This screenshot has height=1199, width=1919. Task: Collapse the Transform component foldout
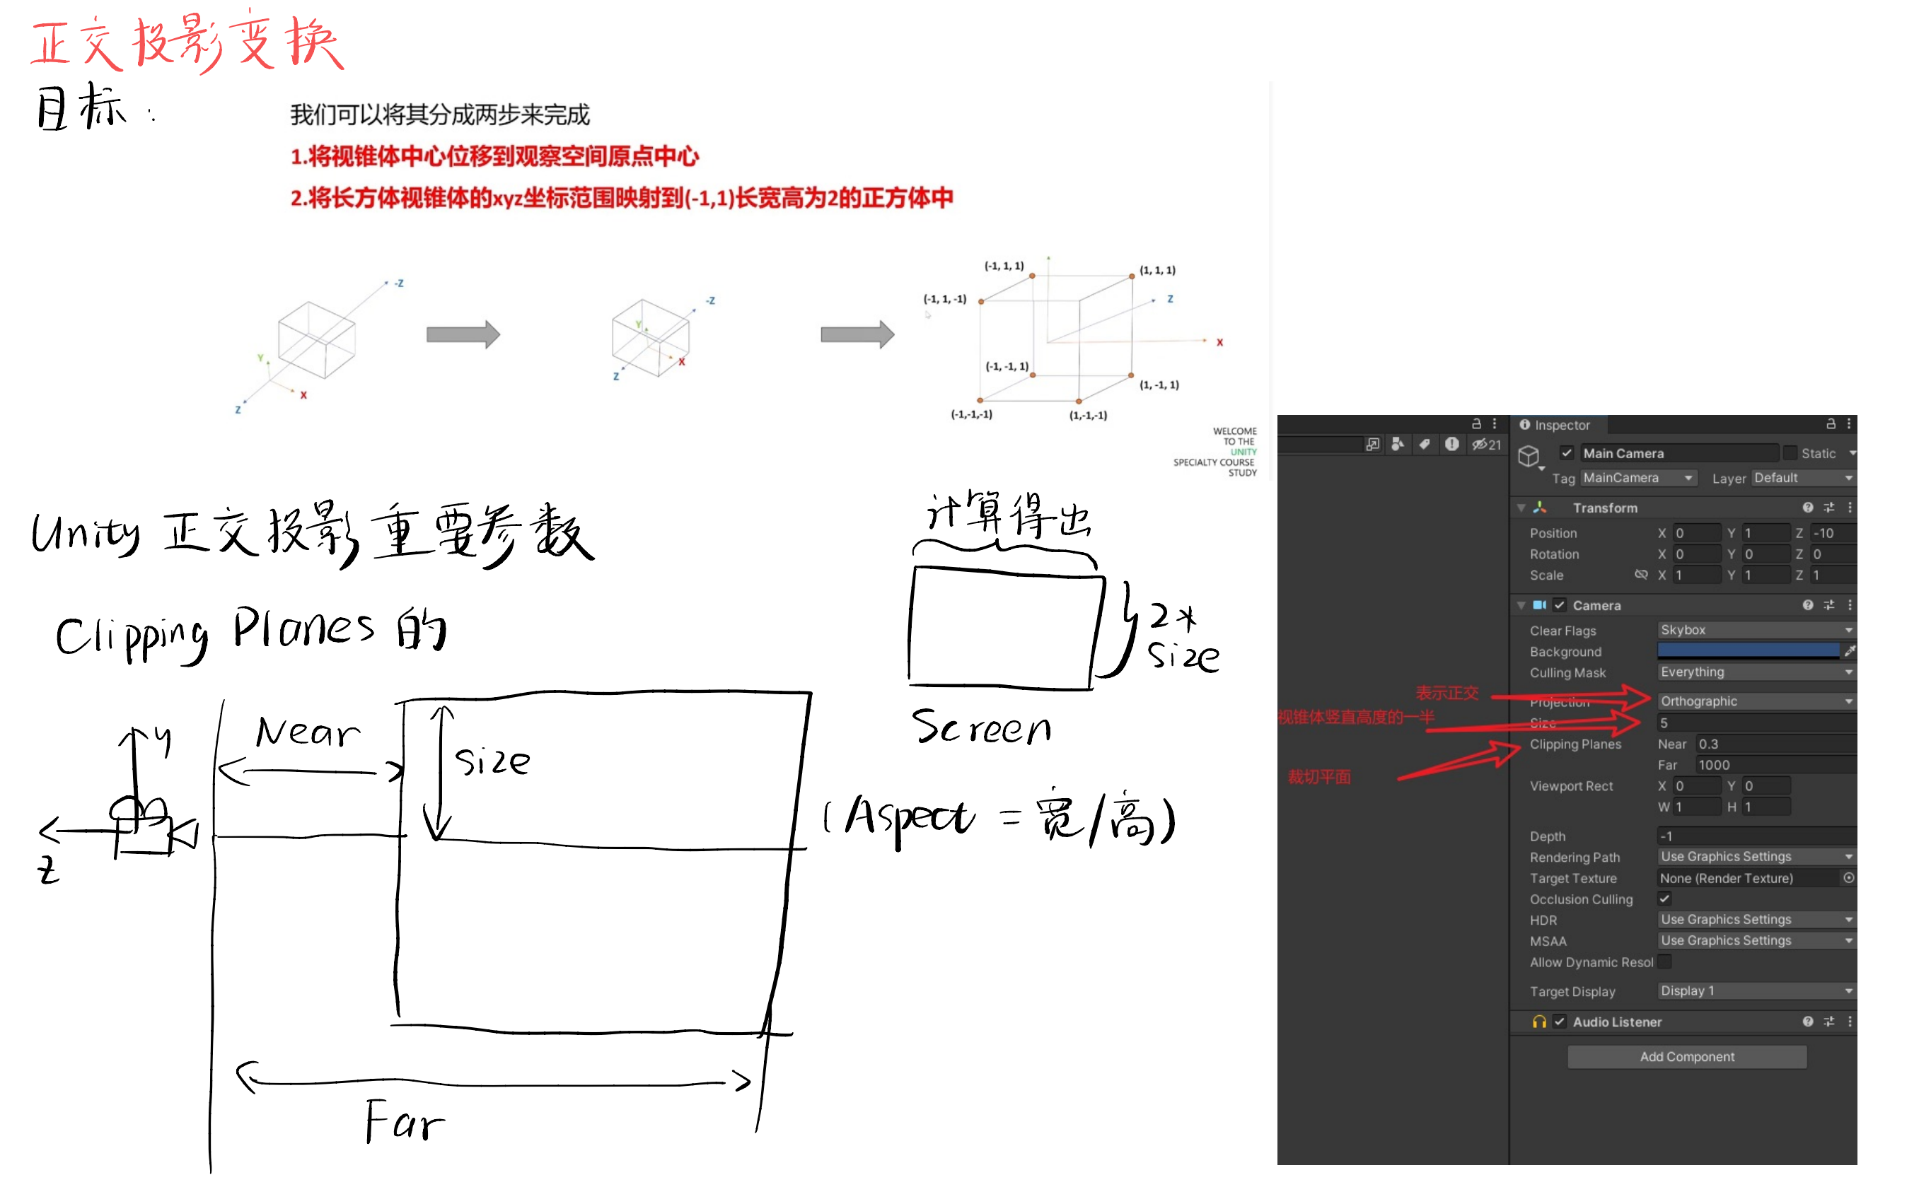click(x=1521, y=508)
